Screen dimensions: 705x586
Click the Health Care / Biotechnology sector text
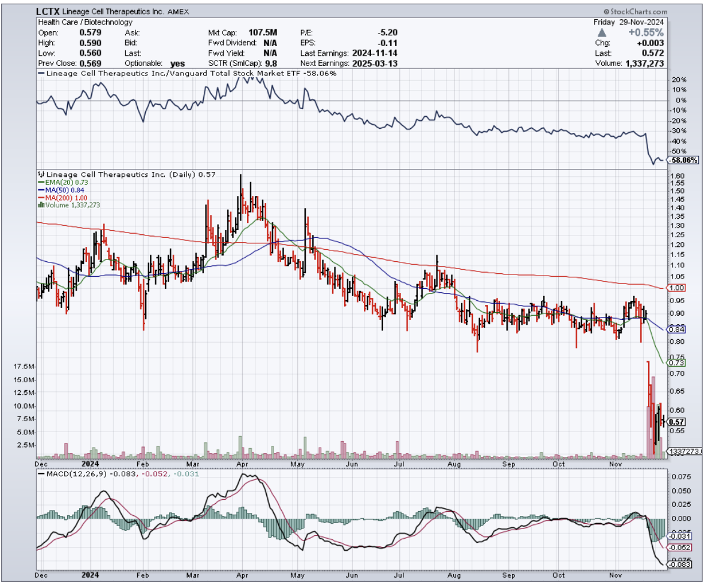tap(85, 23)
